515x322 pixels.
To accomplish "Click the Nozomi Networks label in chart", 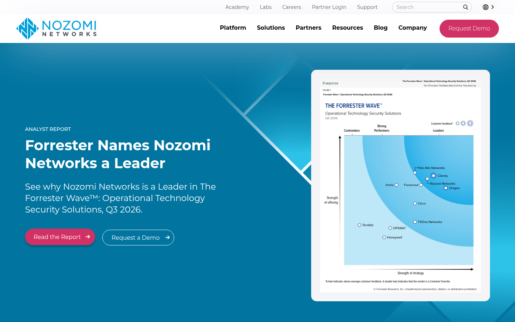I will pos(443,184).
